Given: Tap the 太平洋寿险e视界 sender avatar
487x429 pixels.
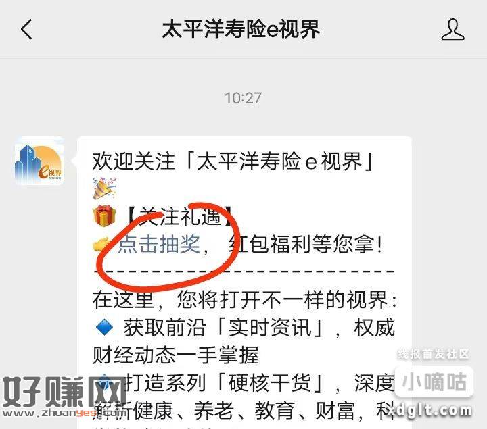Looking at the screenshot, I should coord(39,161).
